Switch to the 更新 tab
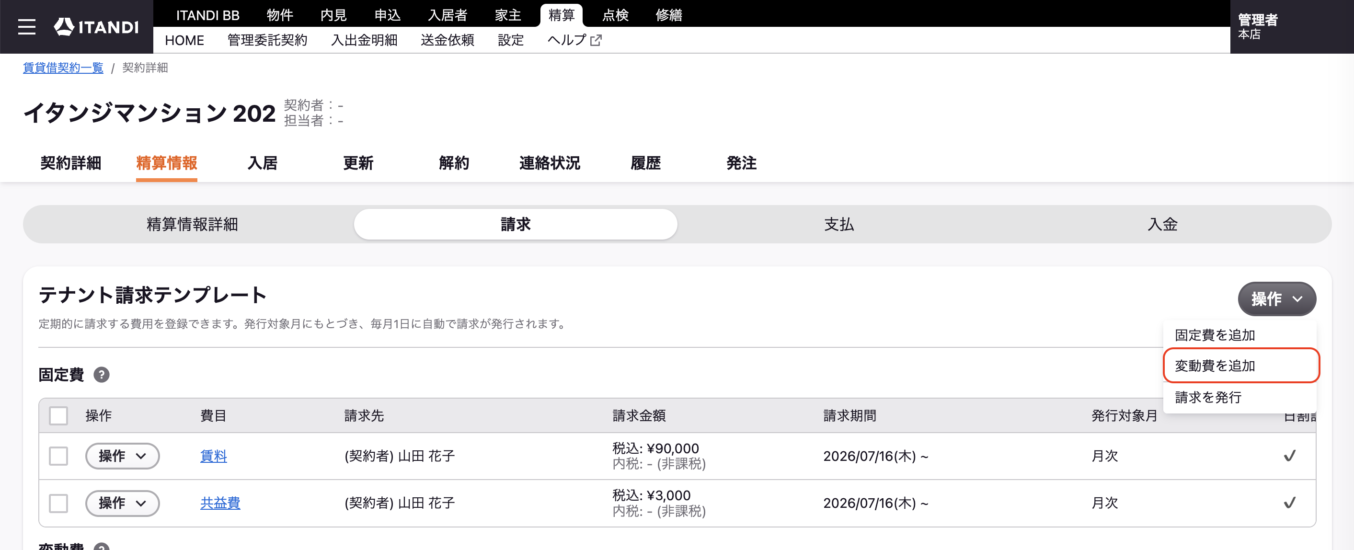 [x=358, y=163]
